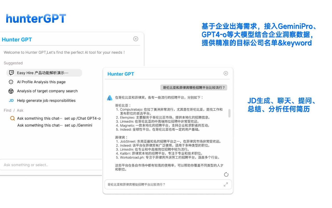Click the Elempleo list entry
This screenshot has height=208, width=332.
coord(163,117)
